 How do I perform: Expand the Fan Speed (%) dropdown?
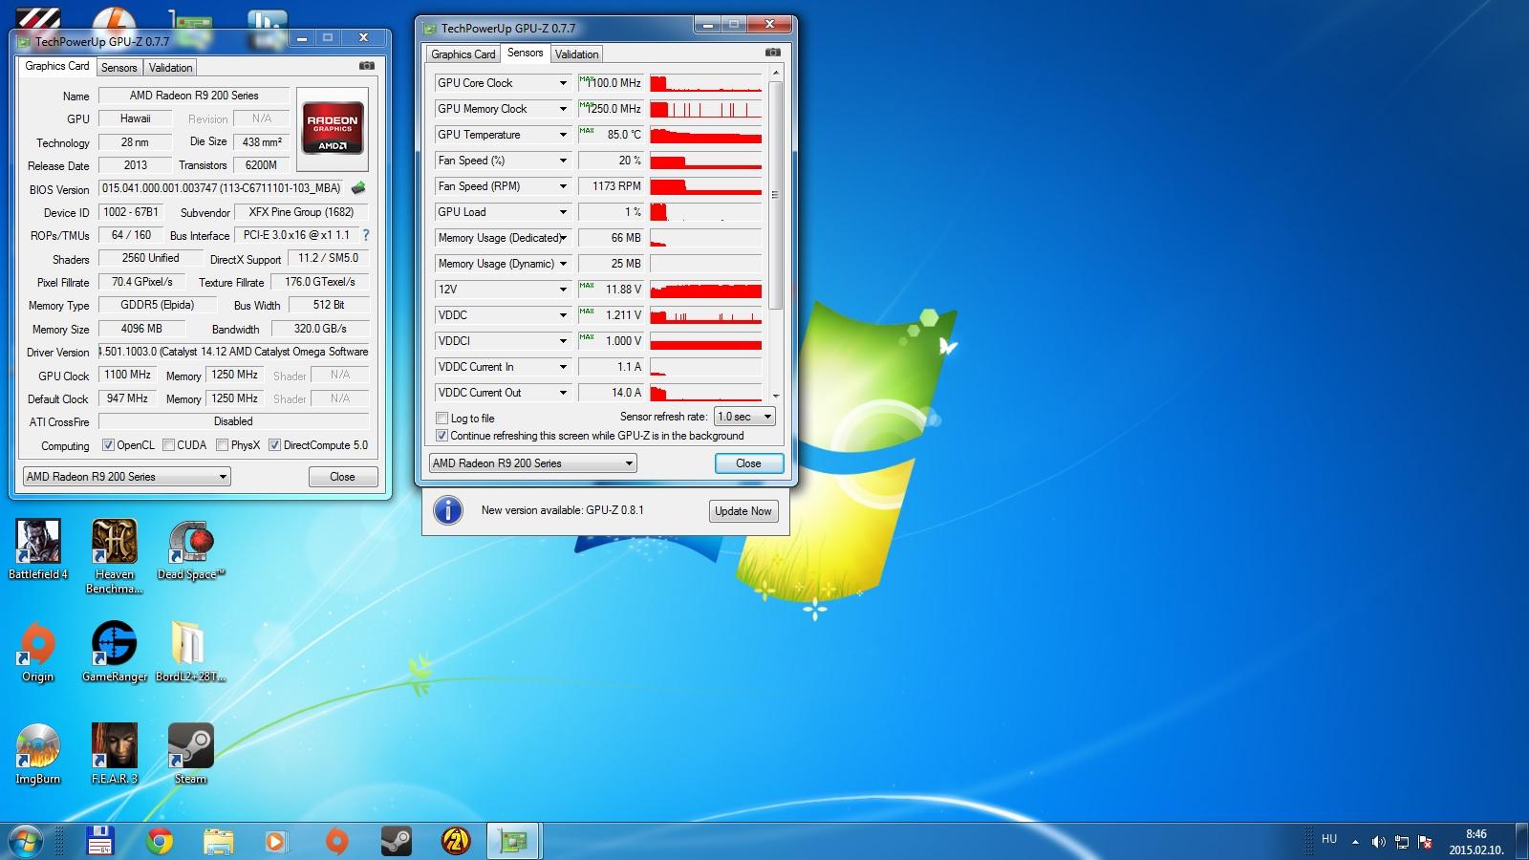coord(563,161)
